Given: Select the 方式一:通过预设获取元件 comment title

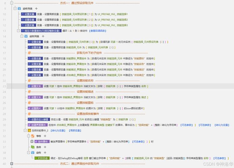Looking at the screenshot, I should [x=77, y=3].
